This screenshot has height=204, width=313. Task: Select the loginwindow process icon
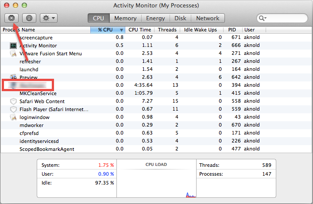pyautogui.click(x=13, y=117)
